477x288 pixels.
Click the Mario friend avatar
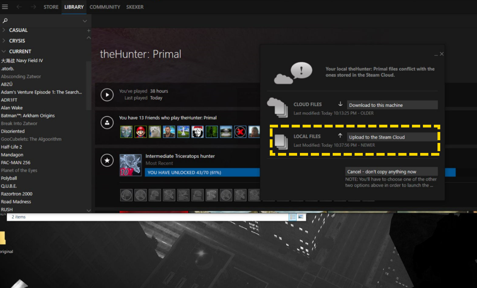[140, 132]
